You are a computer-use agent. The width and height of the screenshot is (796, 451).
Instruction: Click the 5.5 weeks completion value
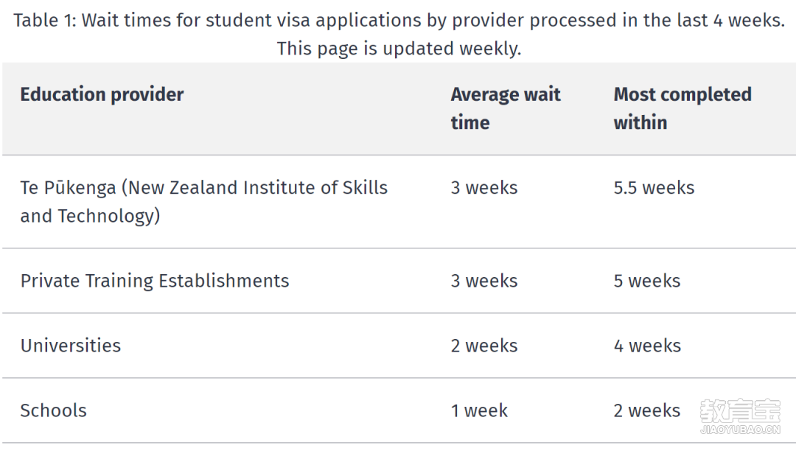point(654,188)
